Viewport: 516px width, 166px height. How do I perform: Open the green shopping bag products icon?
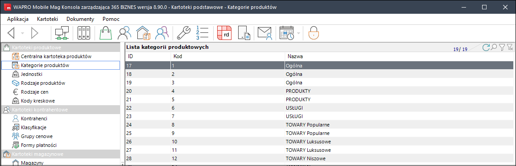coord(106,33)
